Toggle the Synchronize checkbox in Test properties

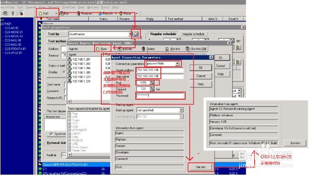coord(51,134)
